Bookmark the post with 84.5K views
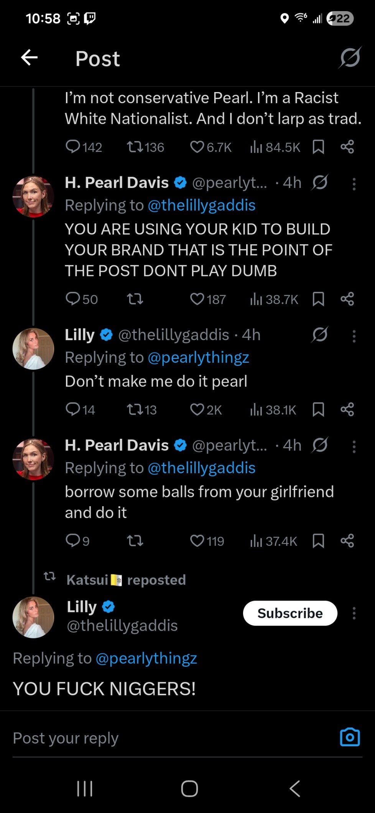Viewport: 375px width, 813px height. 318,147
